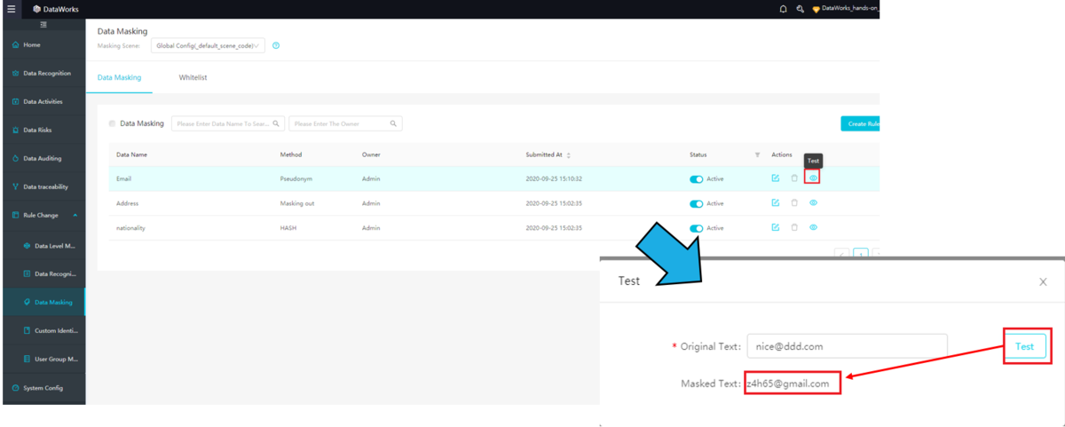
Task: Edit the Email masking rule
Action: (775, 178)
